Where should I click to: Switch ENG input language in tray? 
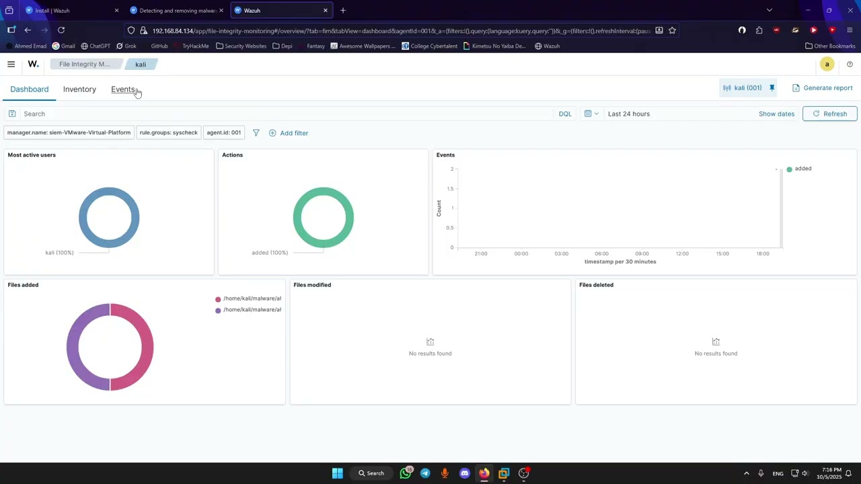pos(778,473)
